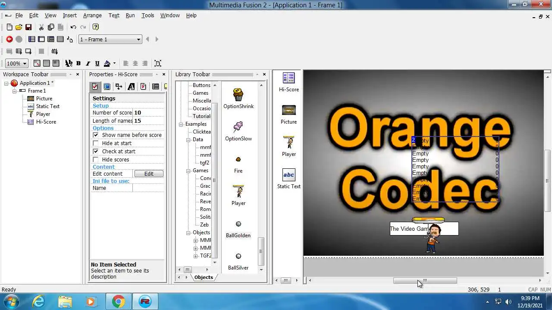Switch to the Objects tab in the Library Toolbar
Screen dimensions: 552x310
pos(204,277)
